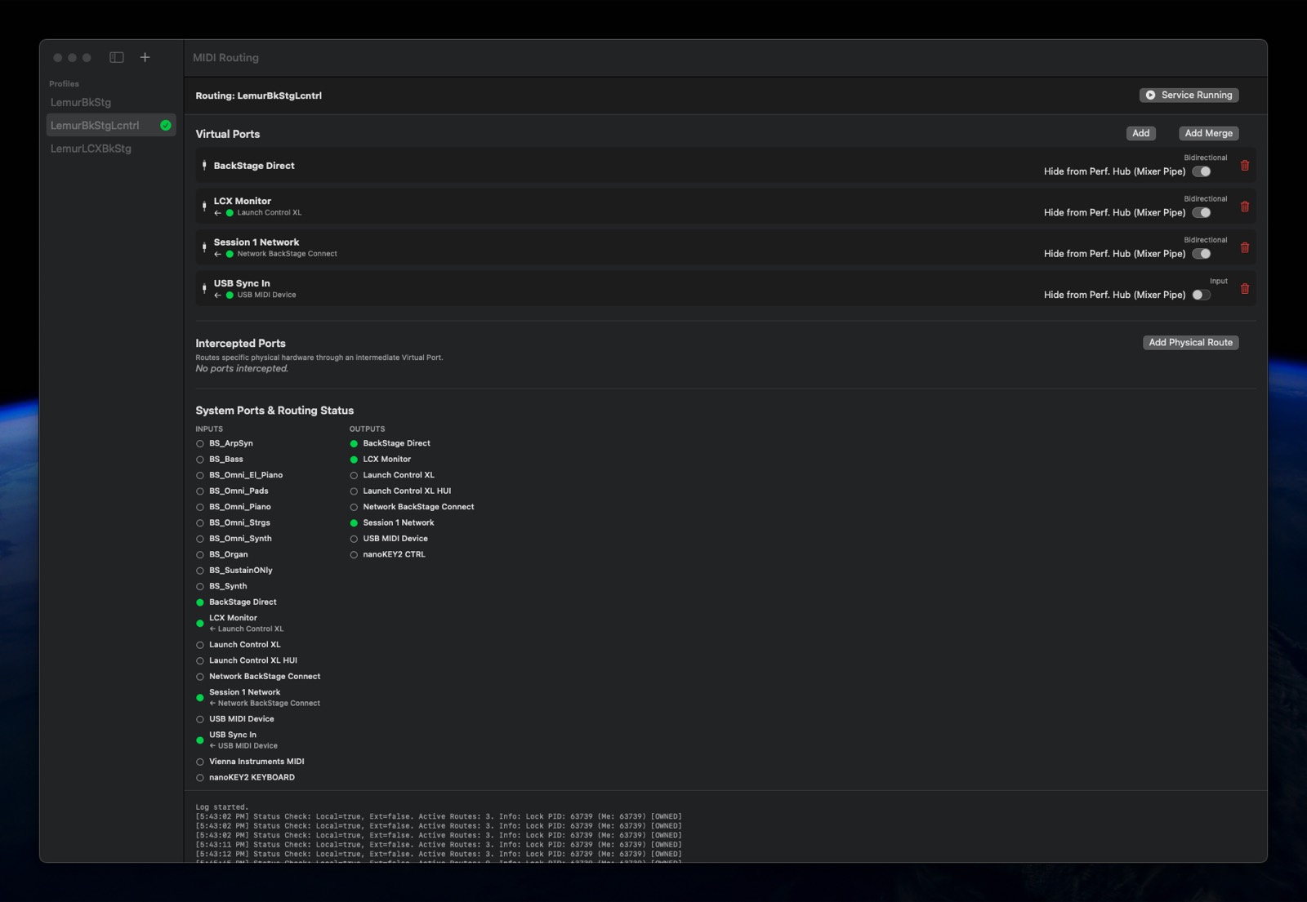Delete the LCX Monitor virtual port
Image resolution: width=1307 pixels, height=902 pixels.
coord(1245,207)
